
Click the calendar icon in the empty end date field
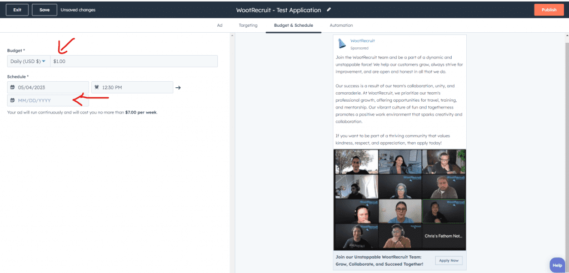(12, 101)
